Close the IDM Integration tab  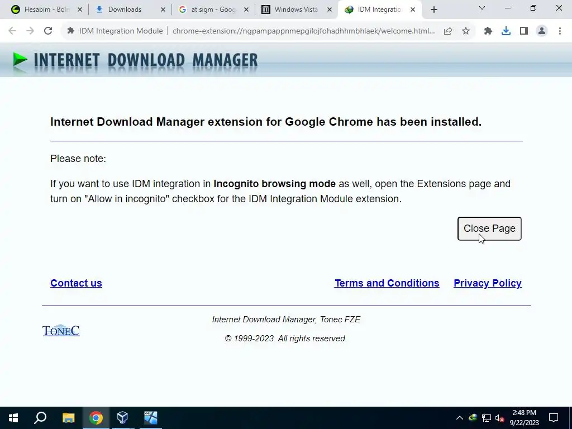(413, 10)
